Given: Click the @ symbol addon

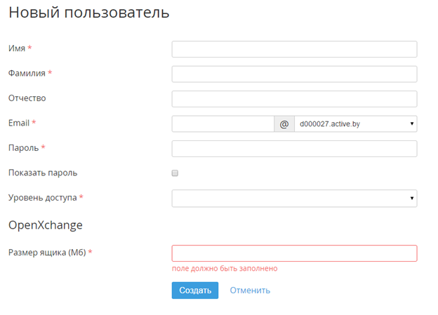Looking at the screenshot, I should (x=284, y=124).
